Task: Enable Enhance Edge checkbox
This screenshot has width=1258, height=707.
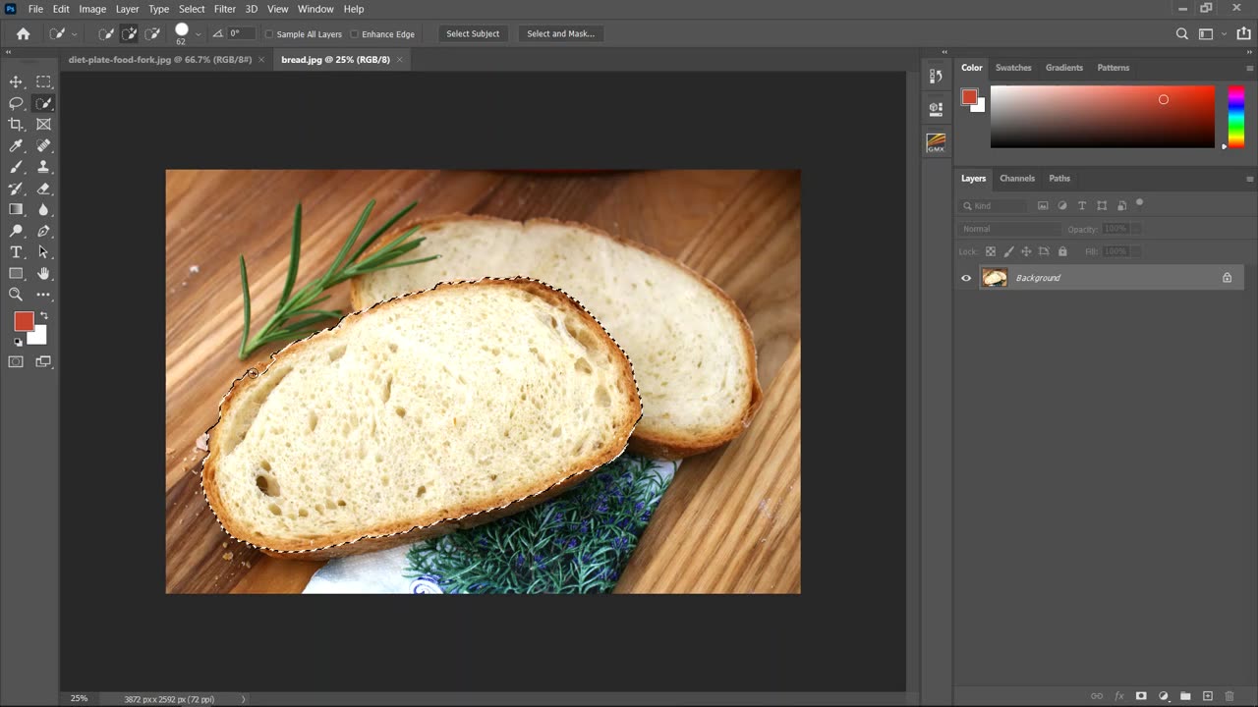Action: pos(354,34)
